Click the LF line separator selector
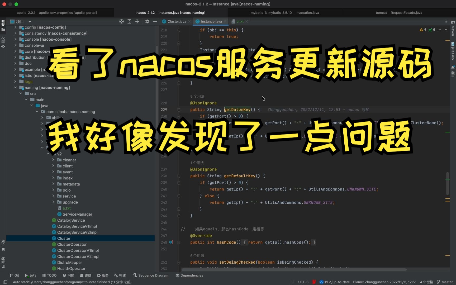 tap(292, 282)
